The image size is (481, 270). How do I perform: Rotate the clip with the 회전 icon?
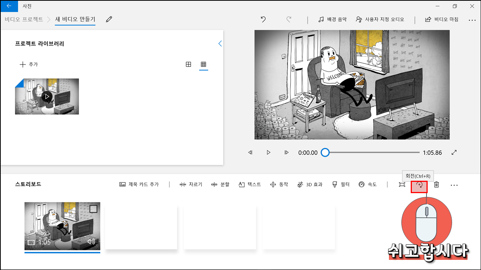click(x=419, y=185)
